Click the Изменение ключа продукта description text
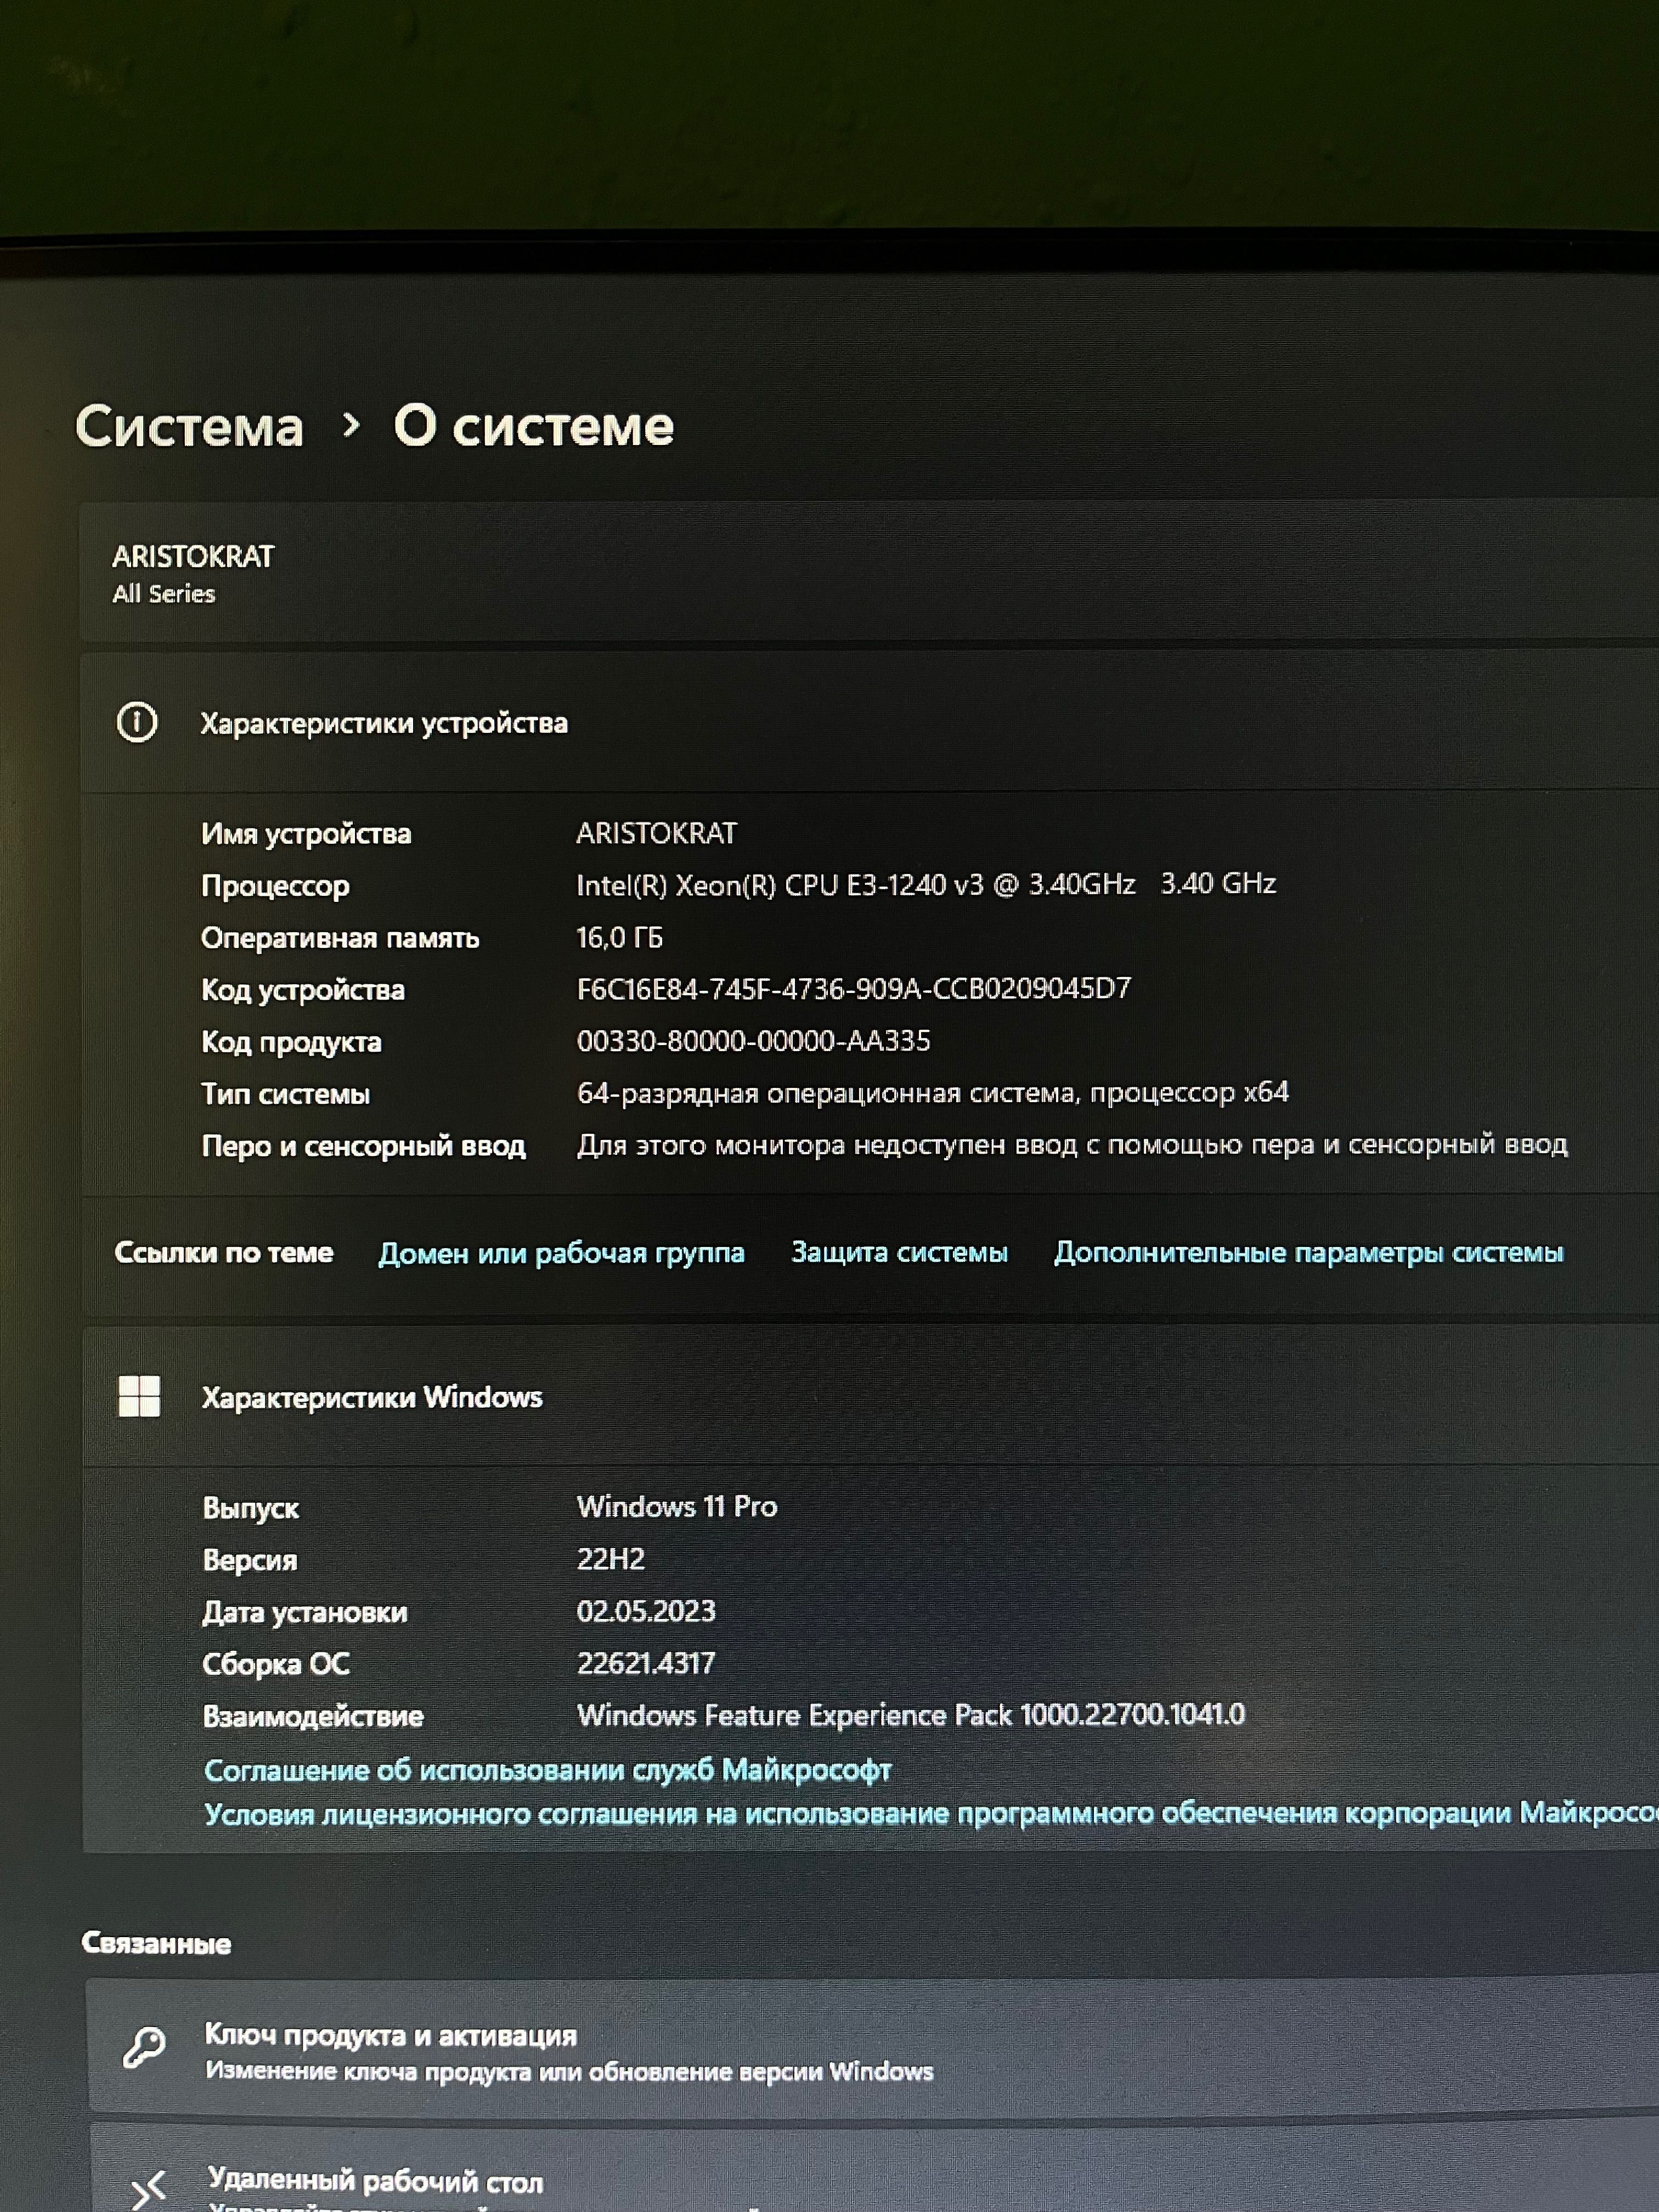 569,2071
